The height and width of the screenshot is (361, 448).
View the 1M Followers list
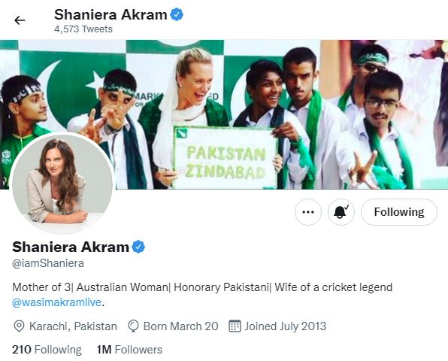129,350
